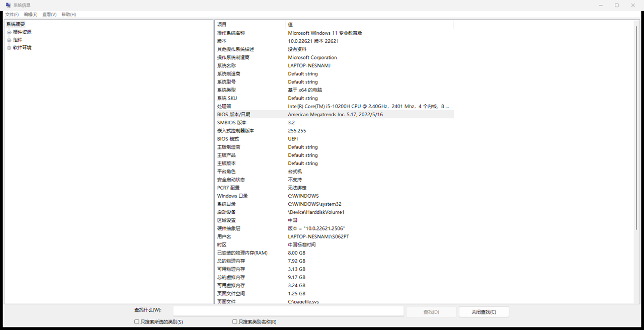Image resolution: width=644 pixels, height=330 pixels.
Task: Expand the 硬件资源 tree node
Action: click(x=8, y=32)
